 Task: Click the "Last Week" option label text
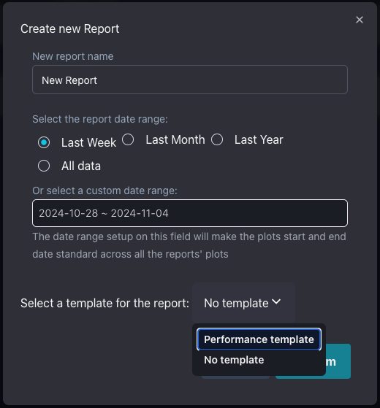[x=88, y=142]
